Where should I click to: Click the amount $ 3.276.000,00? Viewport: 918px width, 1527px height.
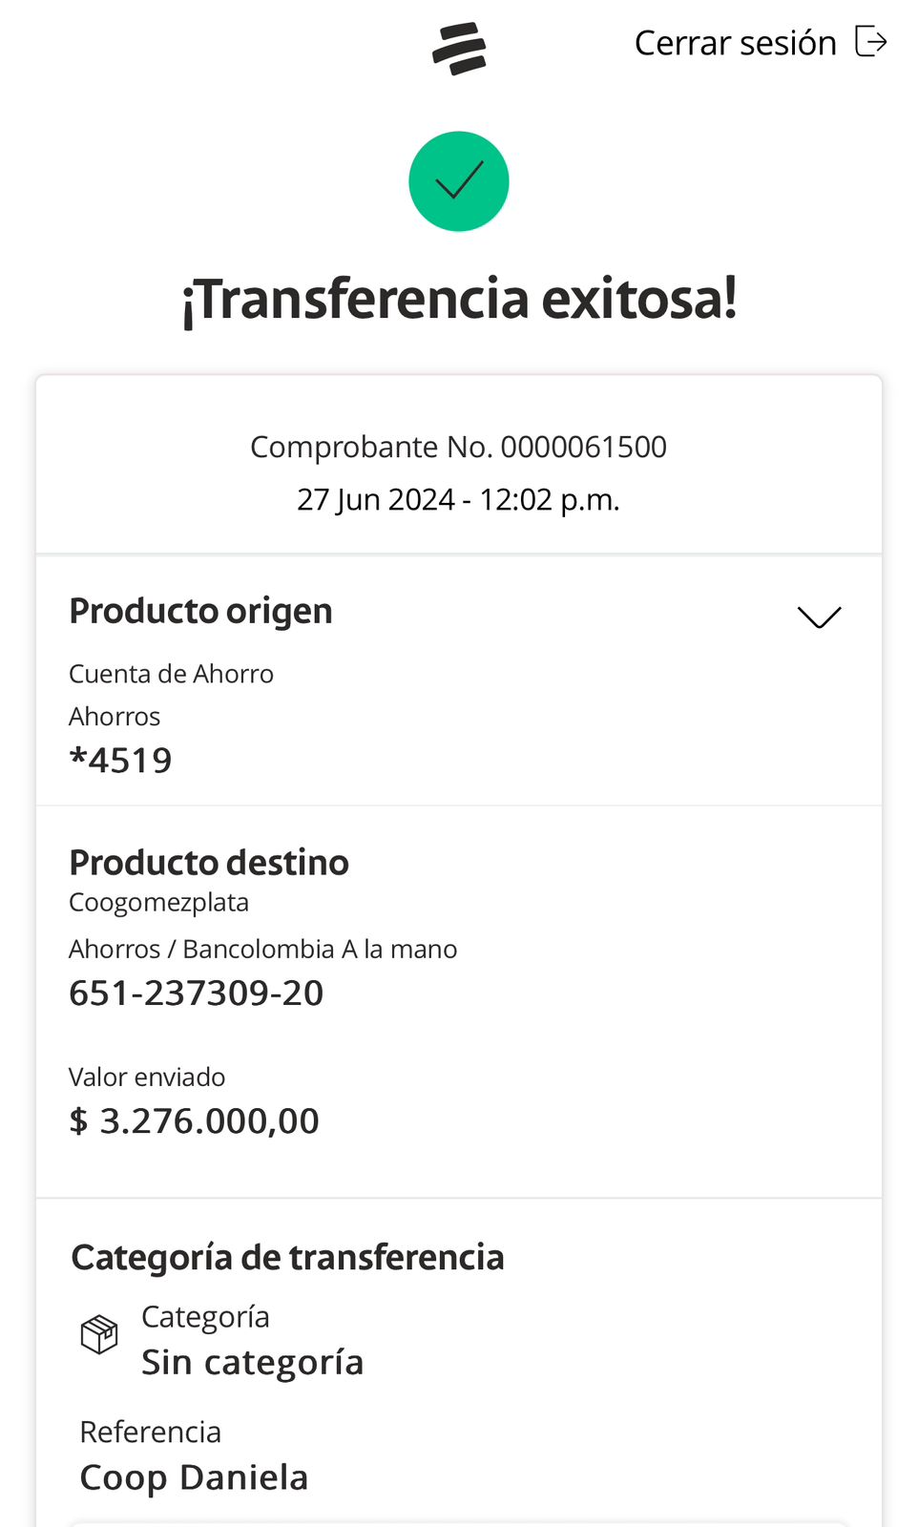(194, 1121)
